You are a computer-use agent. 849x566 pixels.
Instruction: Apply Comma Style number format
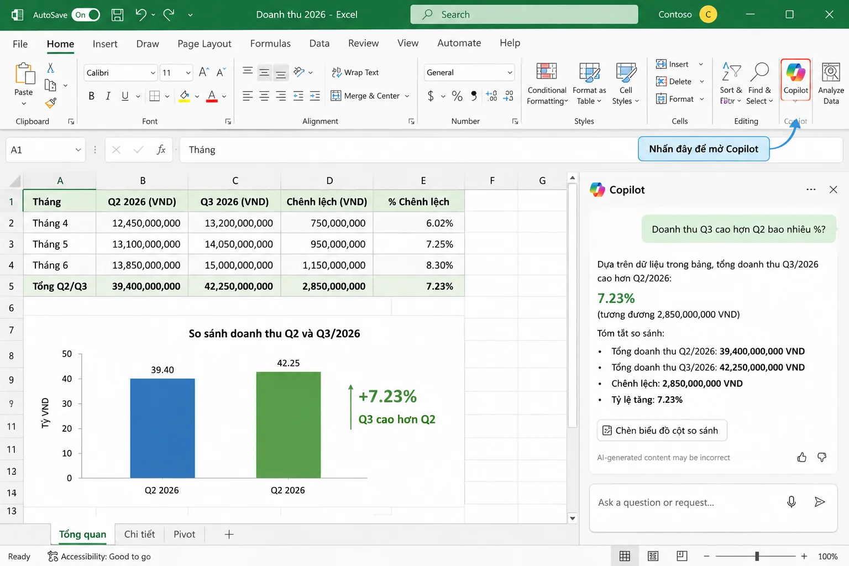coord(474,96)
